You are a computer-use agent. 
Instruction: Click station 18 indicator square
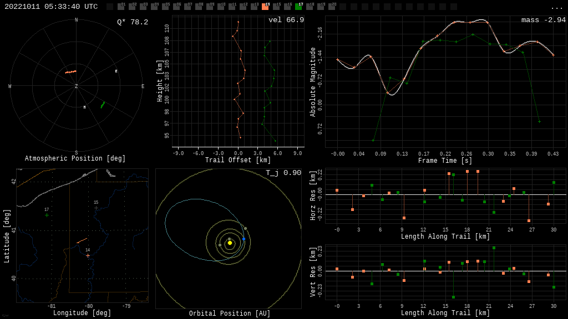pos(310,7)
